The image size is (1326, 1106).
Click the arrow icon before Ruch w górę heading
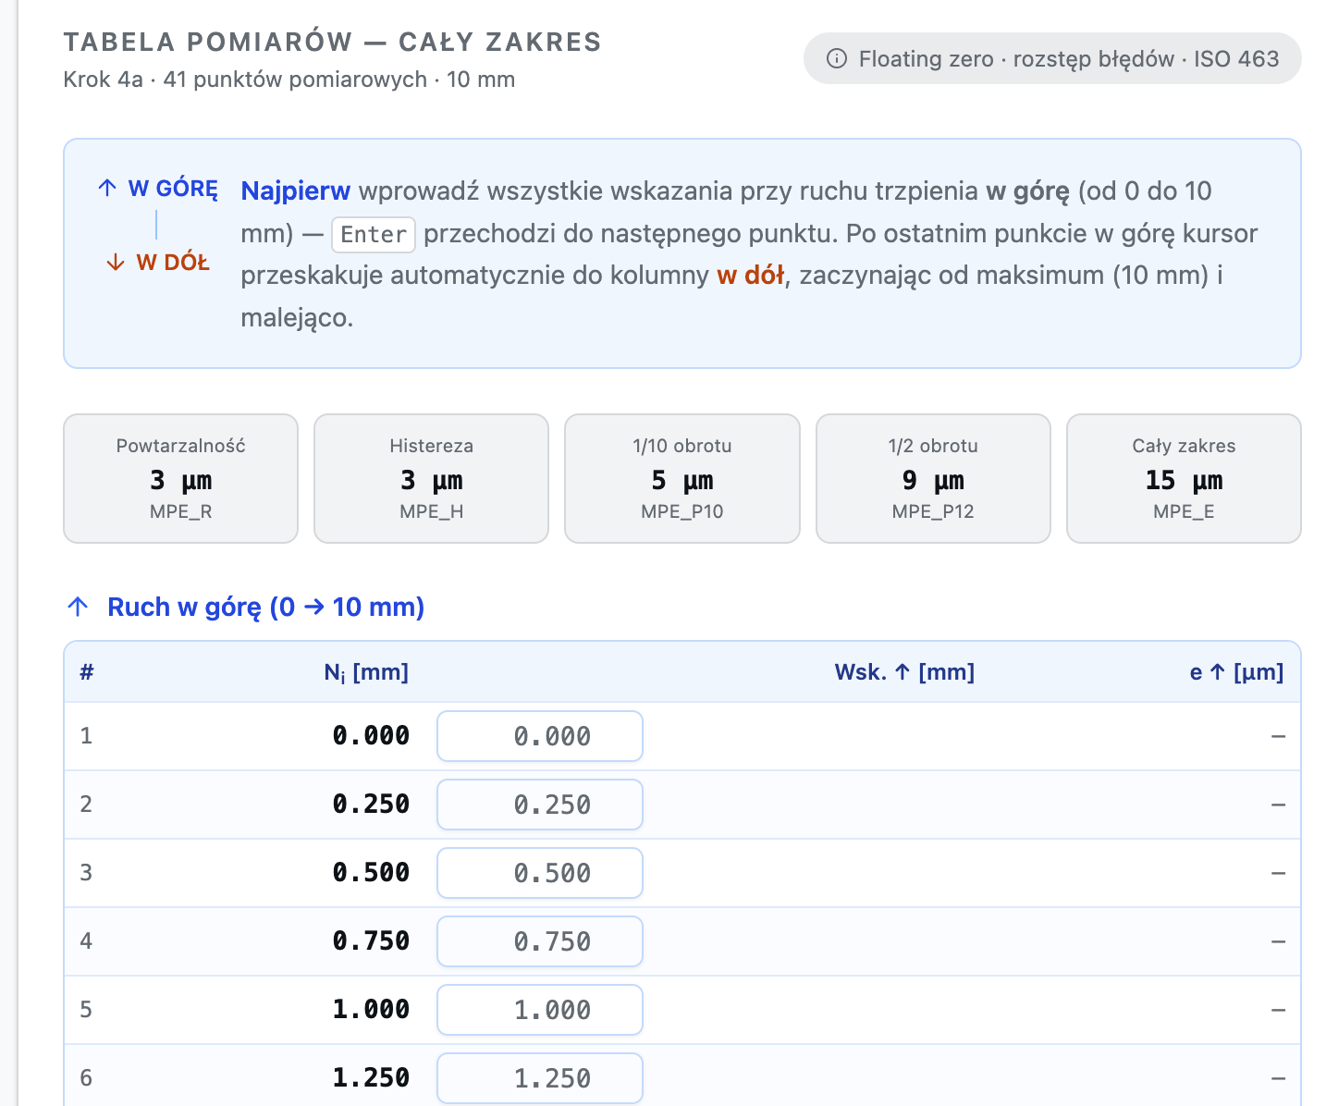pos(79,607)
